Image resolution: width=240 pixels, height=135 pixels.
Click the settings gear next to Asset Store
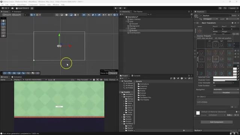tap(32, 8)
